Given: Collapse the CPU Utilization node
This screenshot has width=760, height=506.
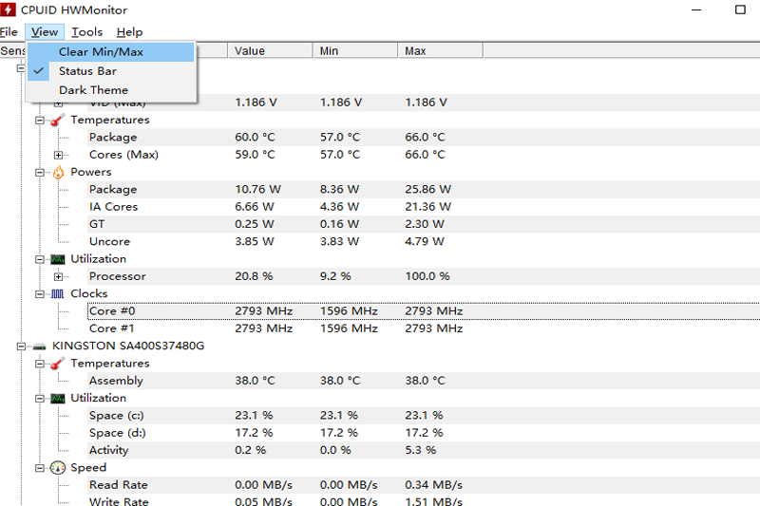Looking at the screenshot, I should point(40,259).
